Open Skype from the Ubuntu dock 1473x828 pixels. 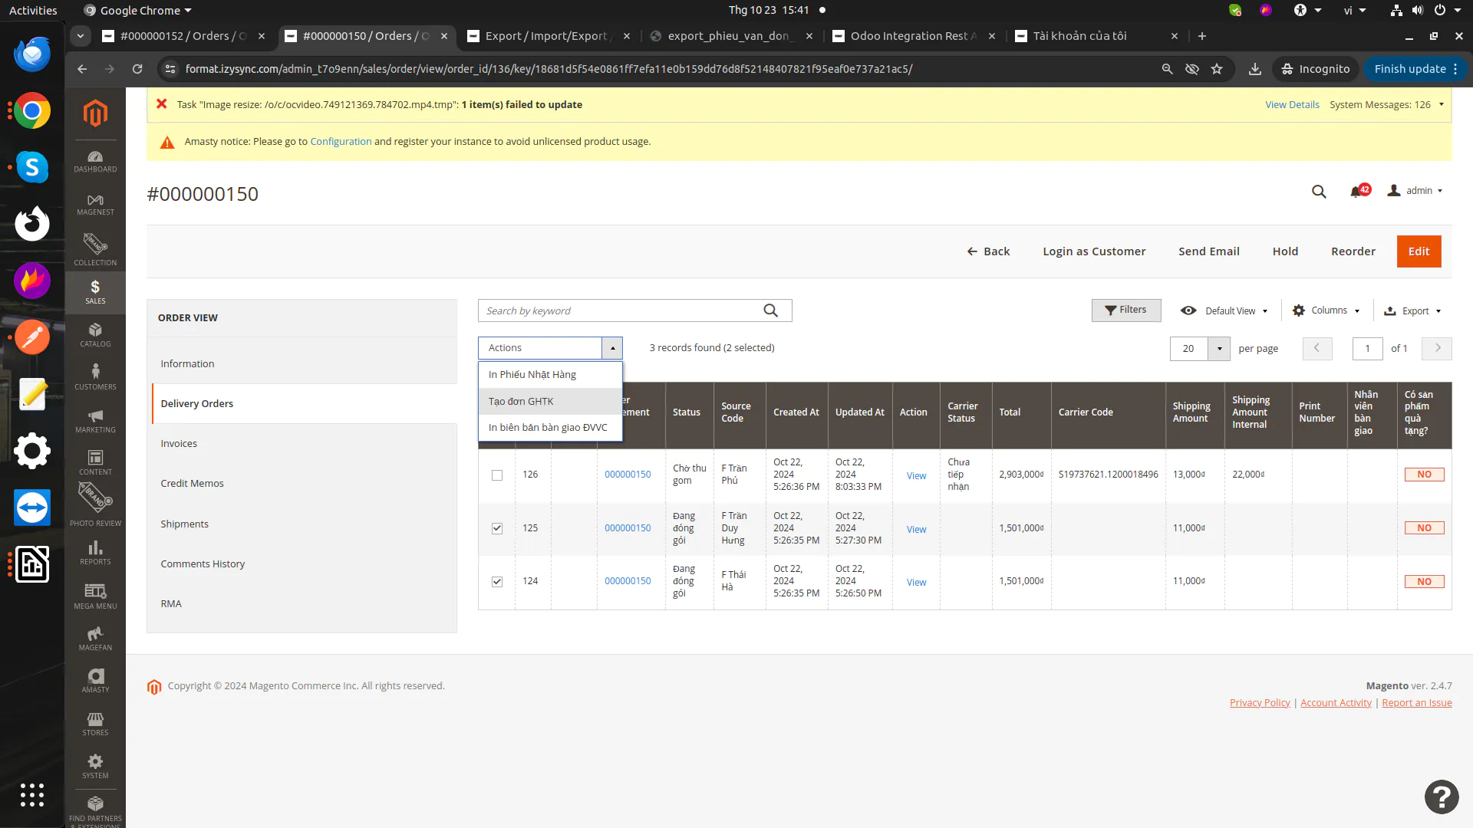coord(32,167)
